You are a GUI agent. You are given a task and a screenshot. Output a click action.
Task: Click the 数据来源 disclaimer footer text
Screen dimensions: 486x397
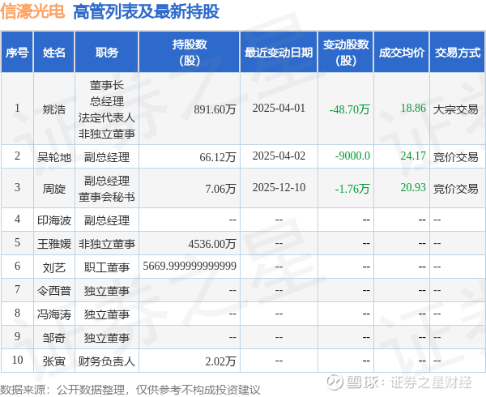pyautogui.click(x=130, y=390)
